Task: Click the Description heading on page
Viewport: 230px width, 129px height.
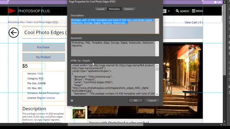Action: coord(34,109)
